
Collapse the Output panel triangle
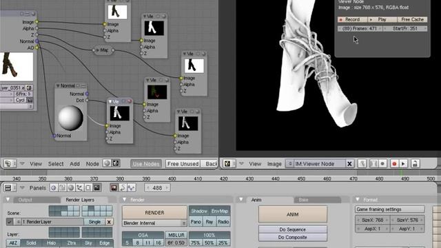click(x=8, y=200)
